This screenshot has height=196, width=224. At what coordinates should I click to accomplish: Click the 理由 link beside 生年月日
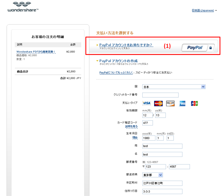135,137
